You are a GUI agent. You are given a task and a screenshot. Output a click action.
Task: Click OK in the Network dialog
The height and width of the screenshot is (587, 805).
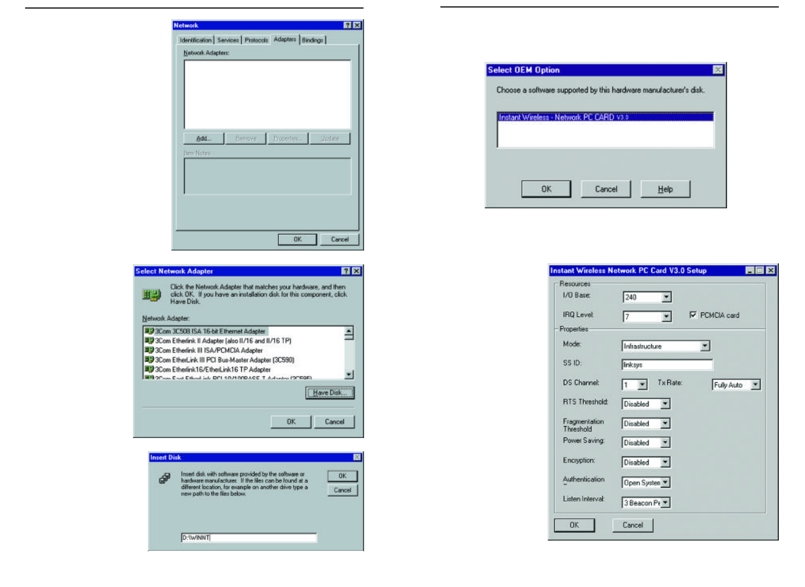tap(297, 239)
